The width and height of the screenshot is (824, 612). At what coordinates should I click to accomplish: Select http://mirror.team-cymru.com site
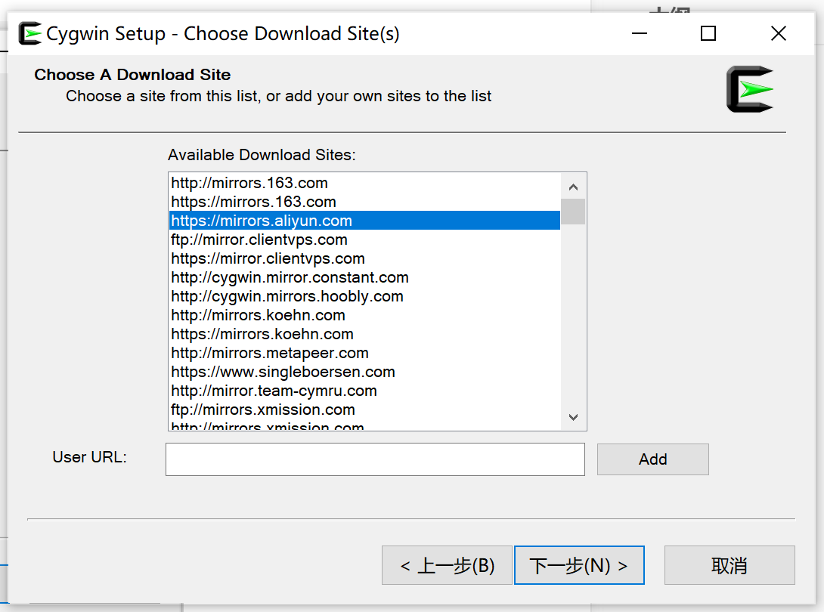[364, 391]
